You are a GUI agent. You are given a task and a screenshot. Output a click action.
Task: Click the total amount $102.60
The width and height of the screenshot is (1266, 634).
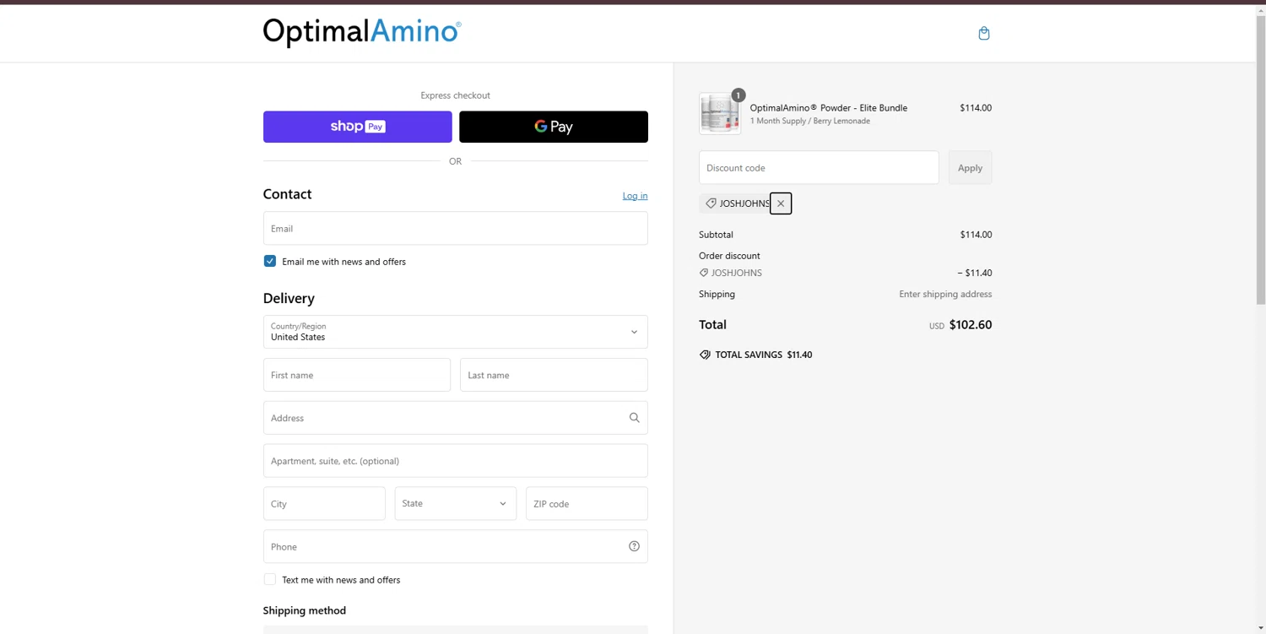pyautogui.click(x=971, y=324)
